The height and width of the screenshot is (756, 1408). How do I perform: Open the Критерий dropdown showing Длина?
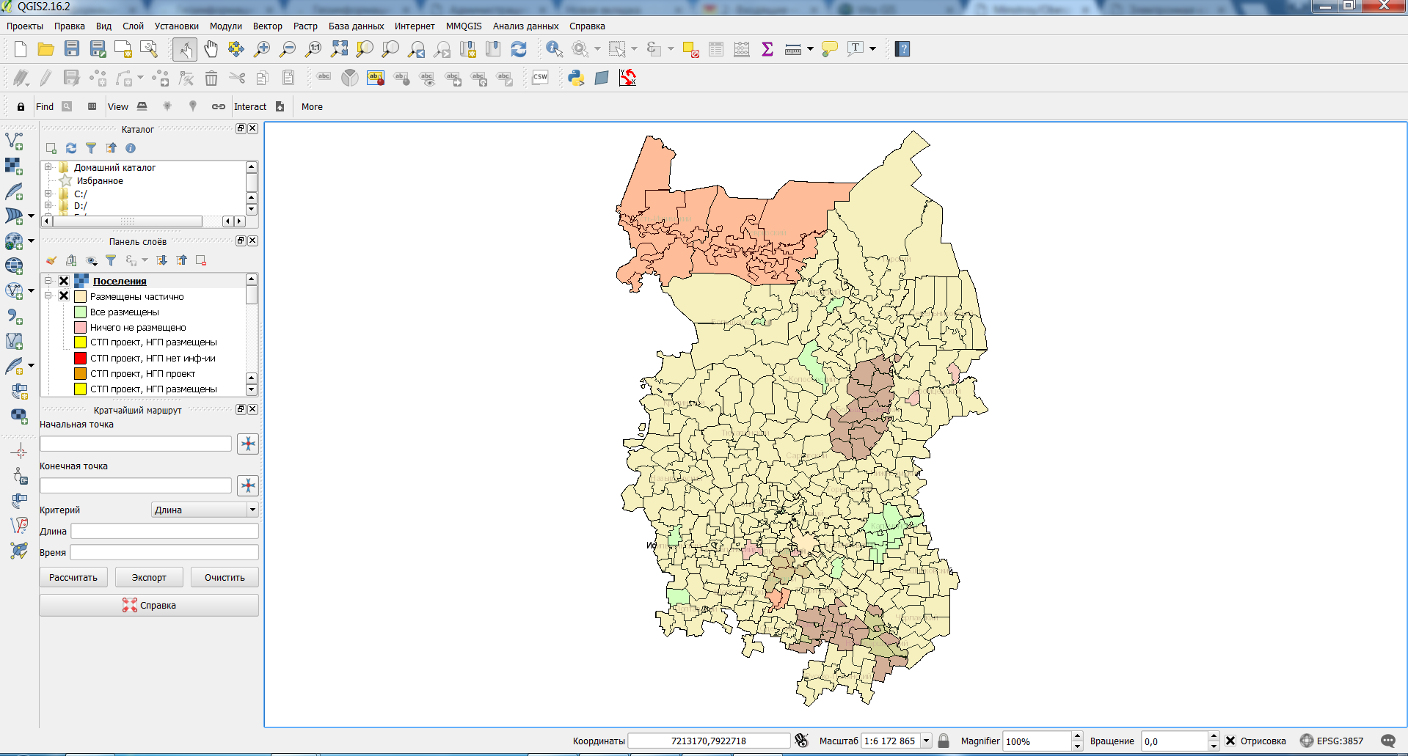[205, 510]
